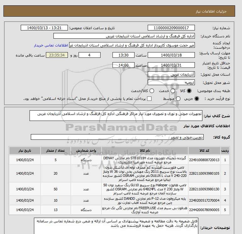Toggle the Islamic treasury payment checkbox
Viewport: 242px width, 234px height.
[149, 99]
